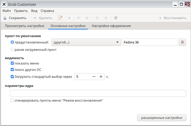Click the app icon in title bar corner
This screenshot has height=126, width=191.
pyautogui.click(x=188, y=4)
